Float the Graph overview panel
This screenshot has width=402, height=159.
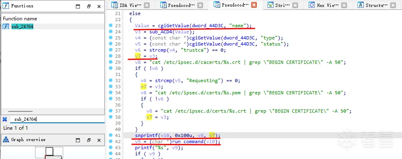(89, 140)
